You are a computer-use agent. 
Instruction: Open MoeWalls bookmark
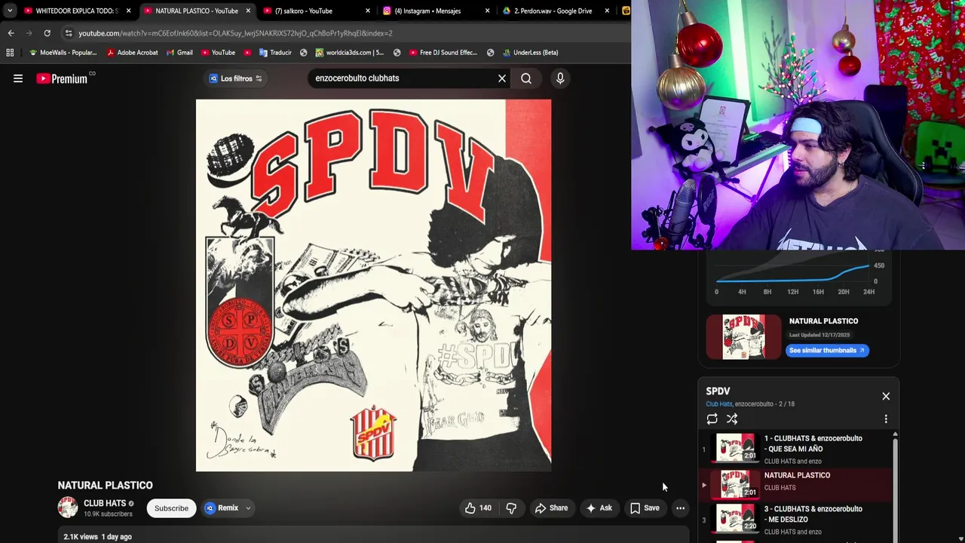63,53
